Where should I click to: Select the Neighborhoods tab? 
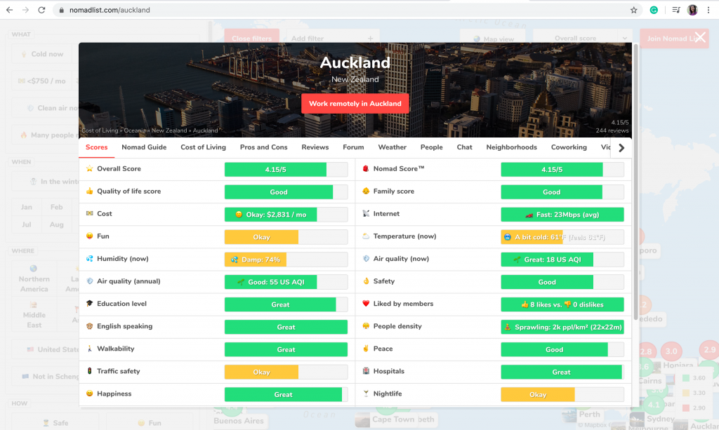[511, 147]
